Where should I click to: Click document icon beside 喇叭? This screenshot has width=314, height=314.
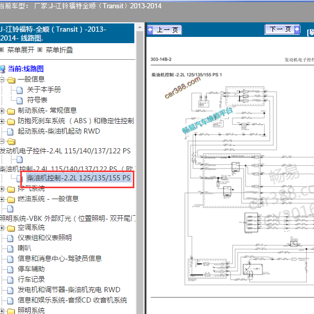(10, 248)
